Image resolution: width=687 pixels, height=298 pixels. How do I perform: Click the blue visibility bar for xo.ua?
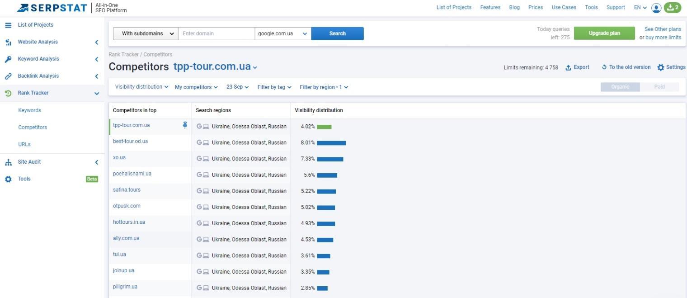click(330, 159)
